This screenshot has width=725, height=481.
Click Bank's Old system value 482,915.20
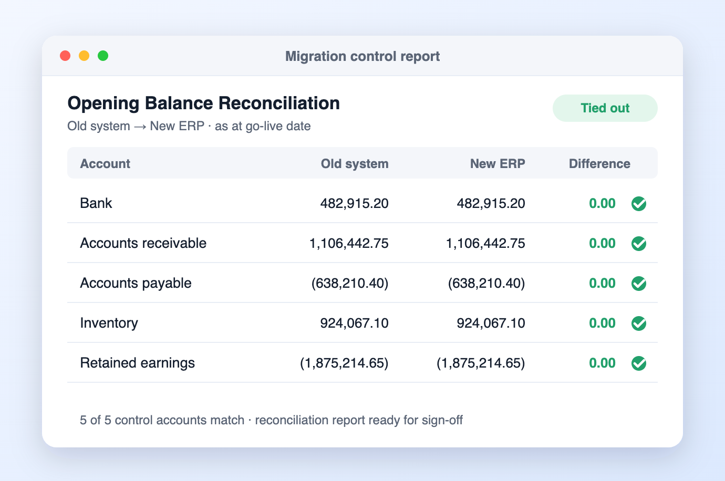click(355, 204)
